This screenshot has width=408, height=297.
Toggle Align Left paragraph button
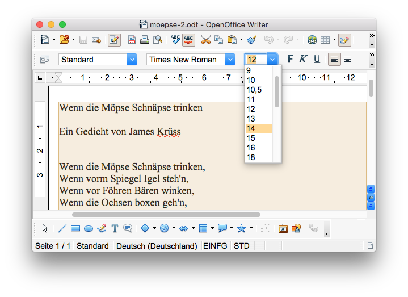coord(334,60)
